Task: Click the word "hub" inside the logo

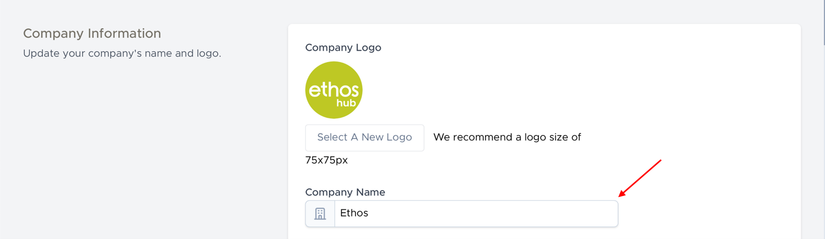Action: pos(346,103)
